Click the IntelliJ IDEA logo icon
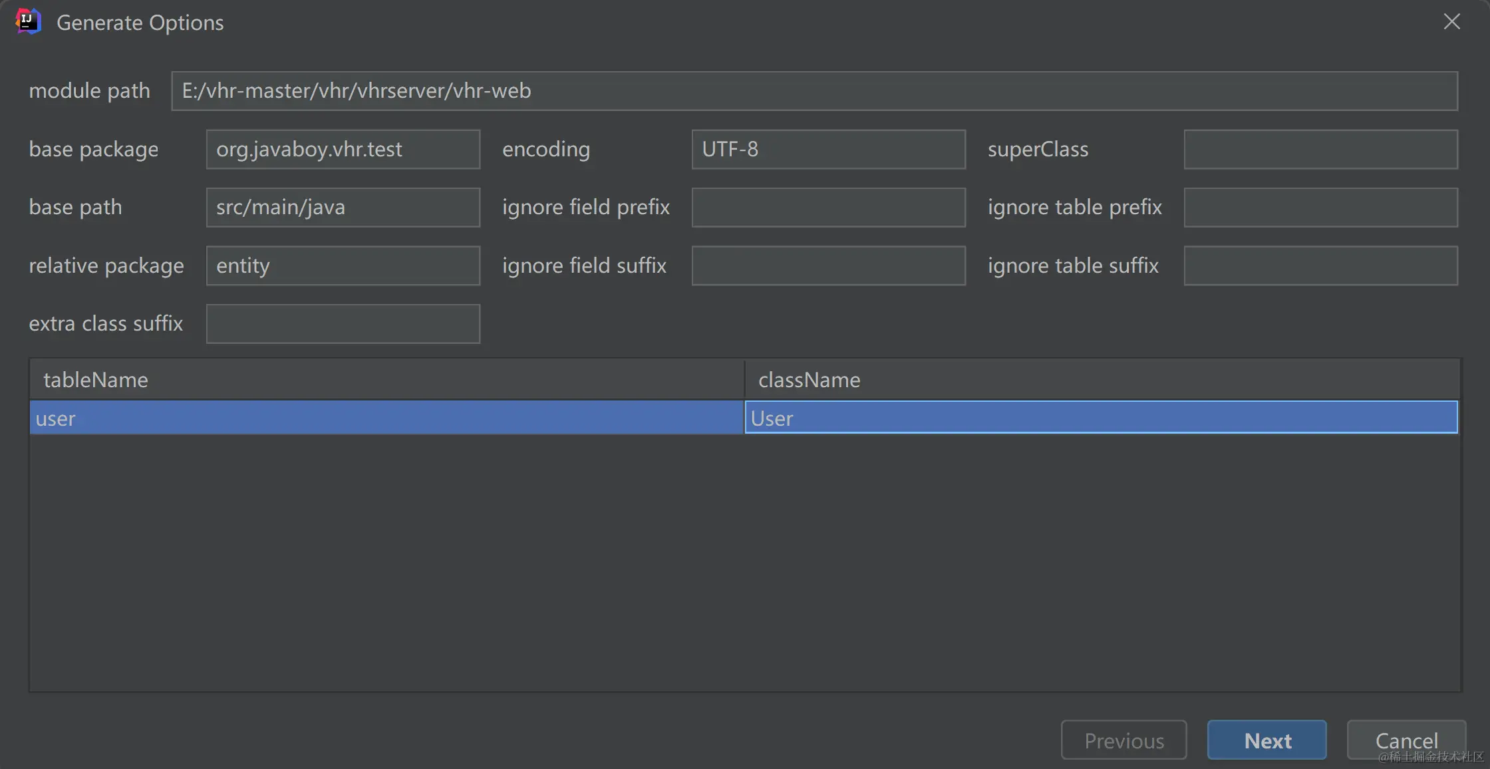Viewport: 1490px width, 769px height. tap(28, 21)
